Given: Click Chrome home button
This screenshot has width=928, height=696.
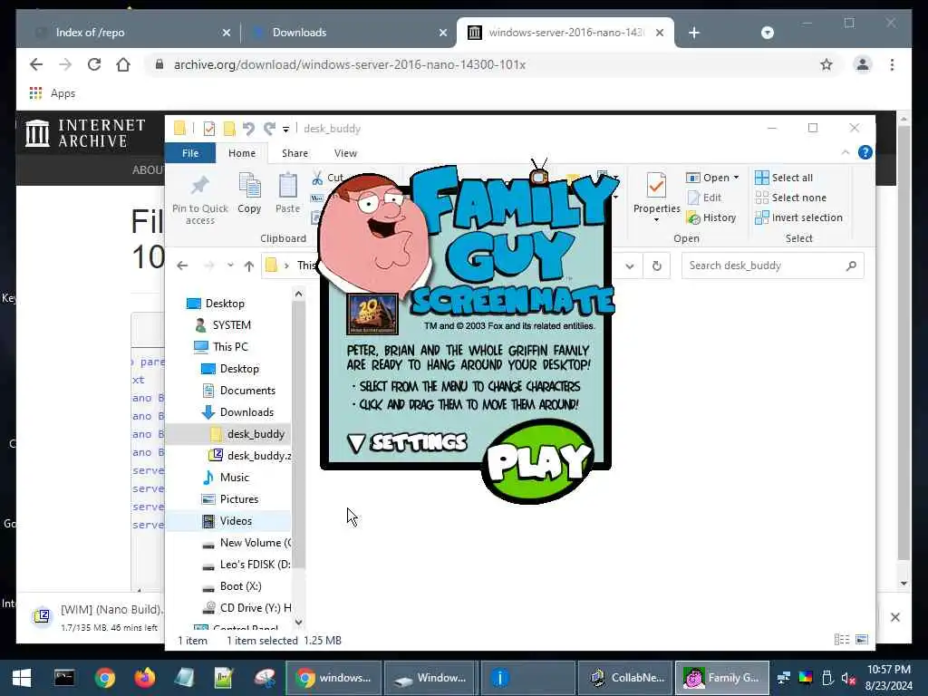Looking at the screenshot, I should [123, 64].
